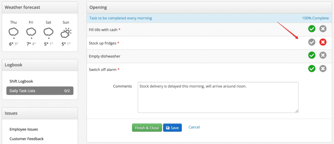The width and height of the screenshot is (334, 144).
Task: Grab the Comments box resize handle
Action: click(x=297, y=111)
